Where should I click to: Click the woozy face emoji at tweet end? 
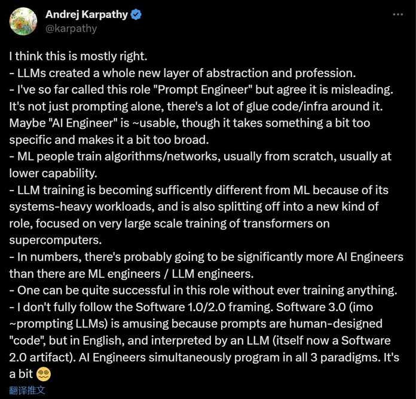coord(44,375)
